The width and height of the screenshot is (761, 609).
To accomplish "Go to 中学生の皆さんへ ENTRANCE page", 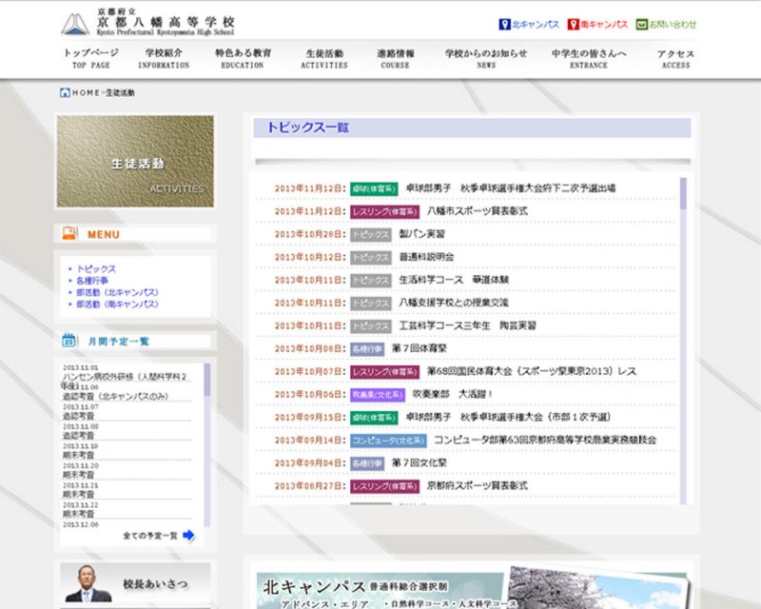I will (x=589, y=59).
